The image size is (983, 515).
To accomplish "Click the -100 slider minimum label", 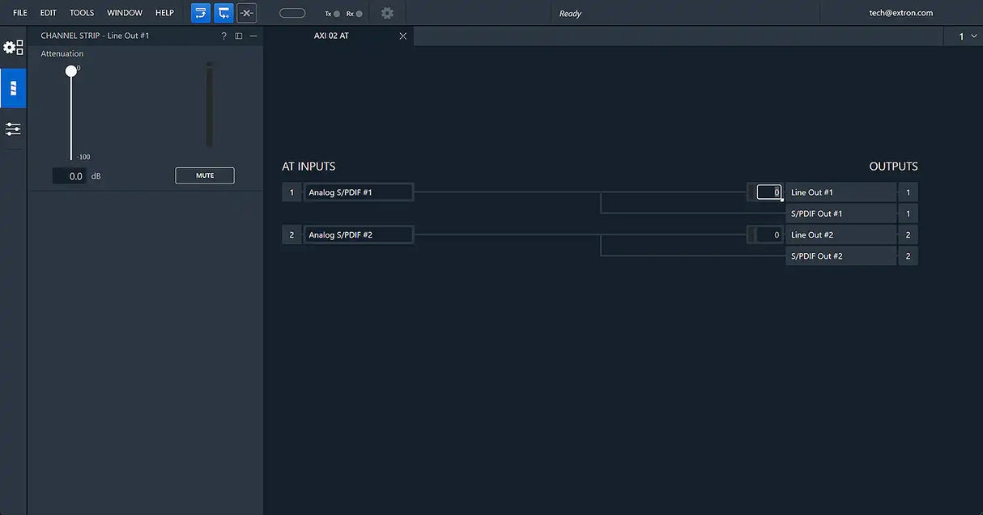I will (83, 157).
